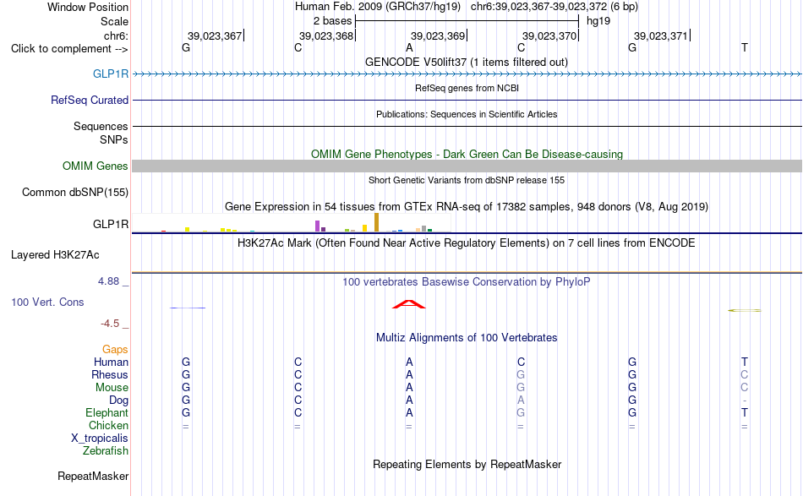Click 'Short Genetic Variants from dbSNP' title

coord(467,180)
